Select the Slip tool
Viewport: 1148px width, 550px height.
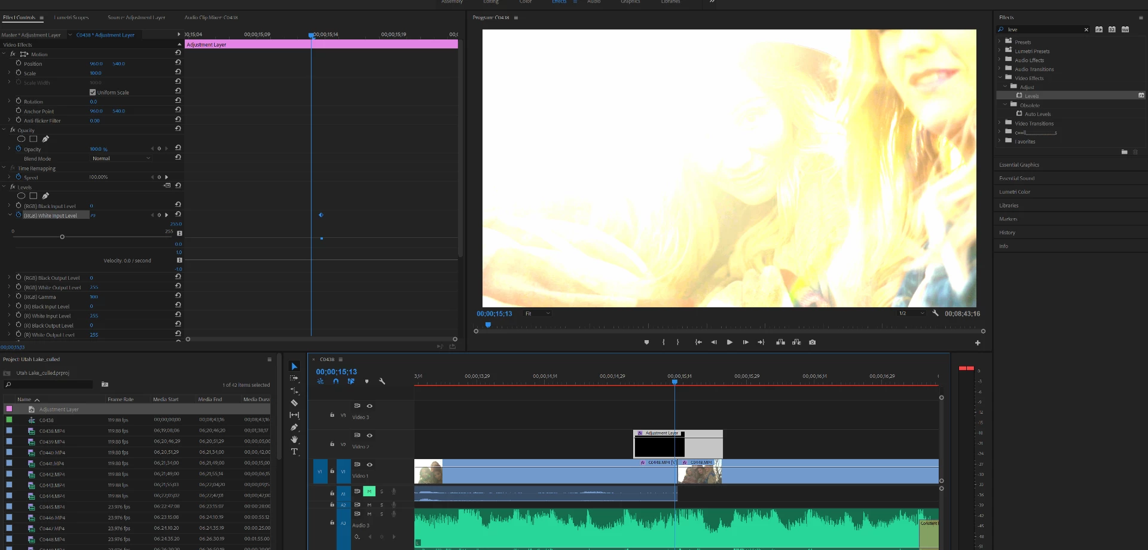click(x=294, y=415)
